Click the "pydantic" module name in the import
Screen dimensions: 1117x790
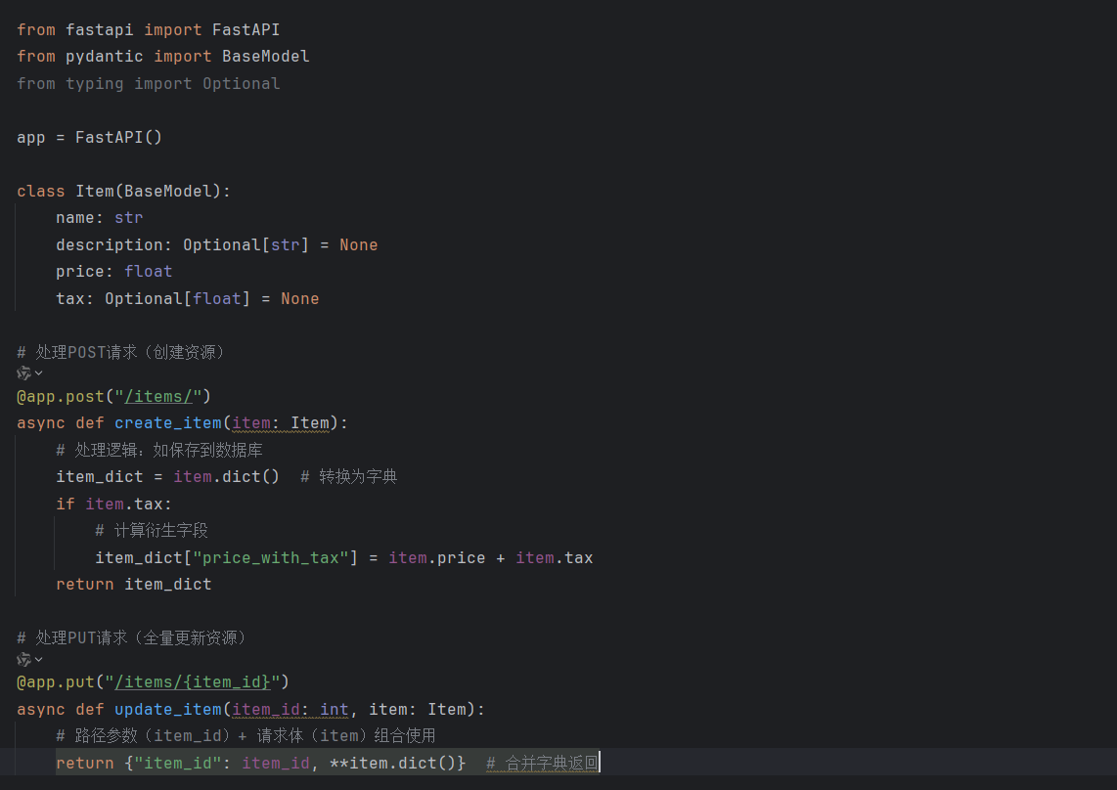[104, 57]
